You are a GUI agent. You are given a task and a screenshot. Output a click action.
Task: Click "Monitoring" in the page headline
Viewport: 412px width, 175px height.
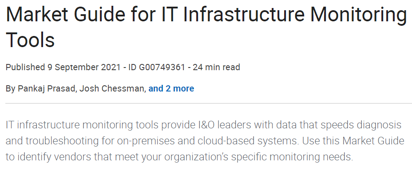click(358, 15)
